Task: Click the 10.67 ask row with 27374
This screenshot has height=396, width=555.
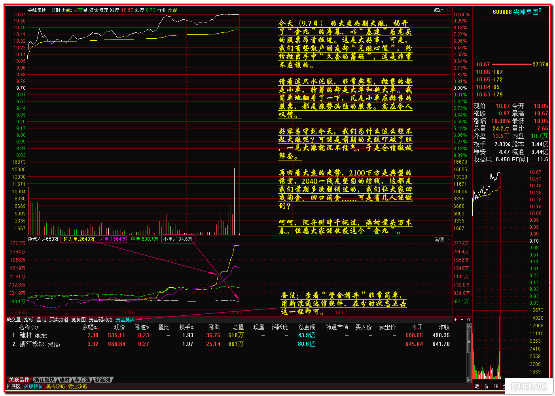Action: tap(512, 64)
